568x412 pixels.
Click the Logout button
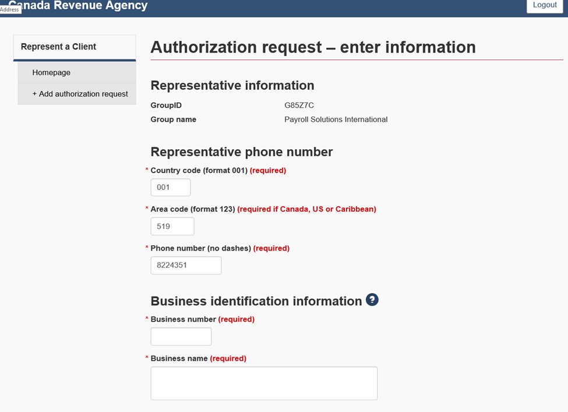(545, 5)
